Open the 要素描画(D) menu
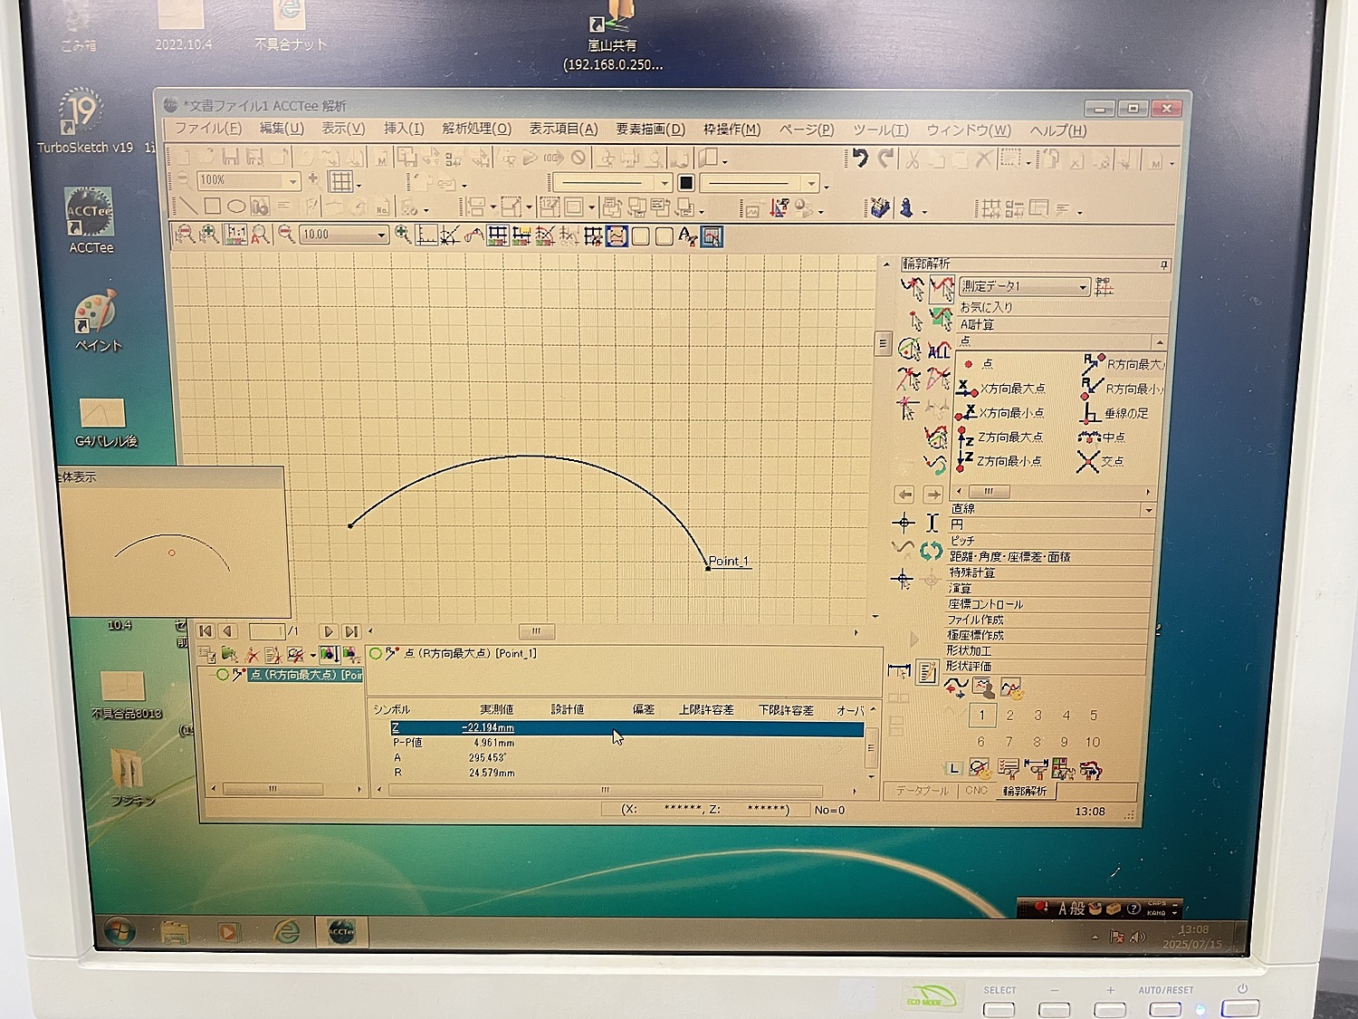This screenshot has height=1019, width=1358. [x=650, y=130]
